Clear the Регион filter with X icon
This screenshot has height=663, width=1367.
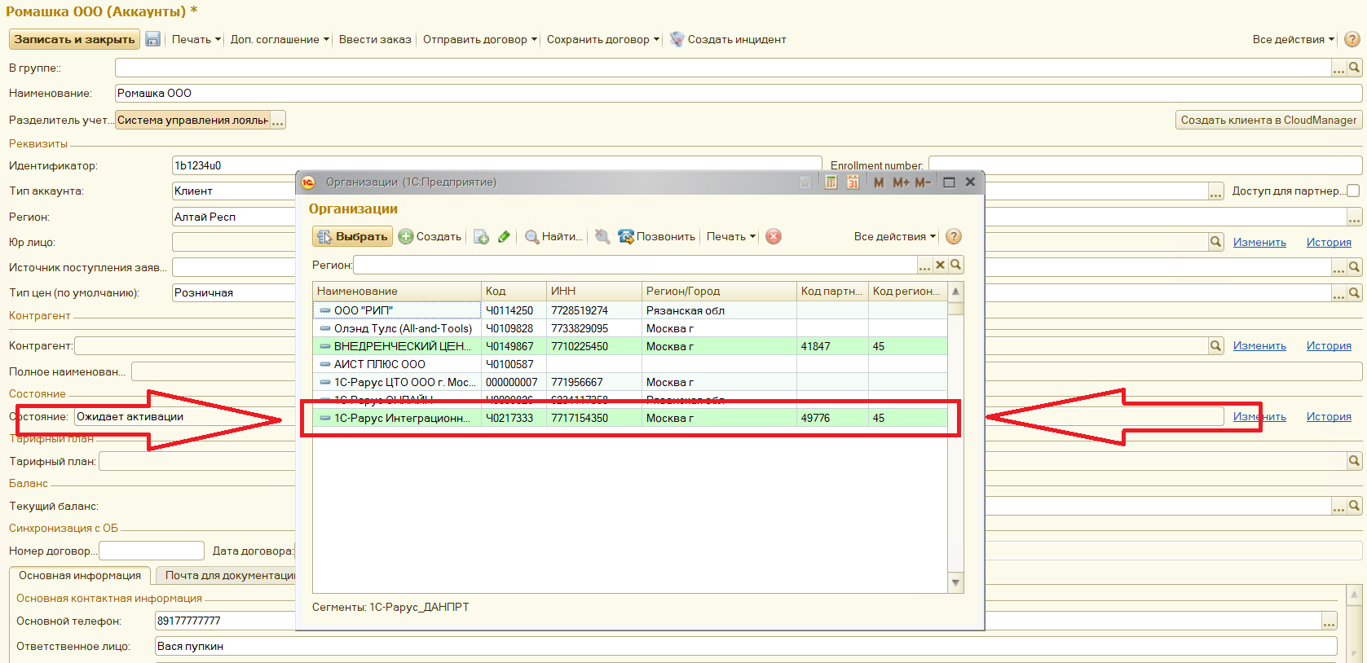point(940,265)
